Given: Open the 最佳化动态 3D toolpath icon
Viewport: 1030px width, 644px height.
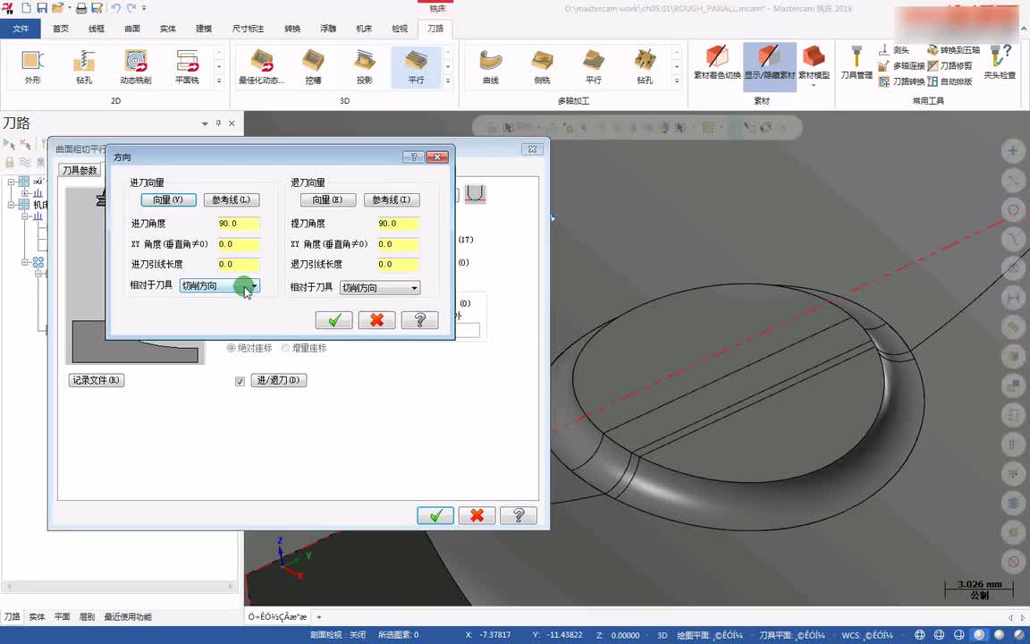Looking at the screenshot, I should pyautogui.click(x=261, y=66).
